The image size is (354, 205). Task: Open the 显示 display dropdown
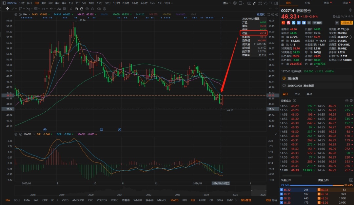click(227, 3)
